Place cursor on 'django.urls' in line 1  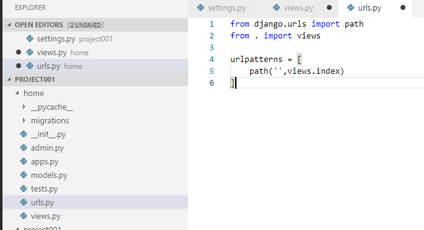(280, 24)
